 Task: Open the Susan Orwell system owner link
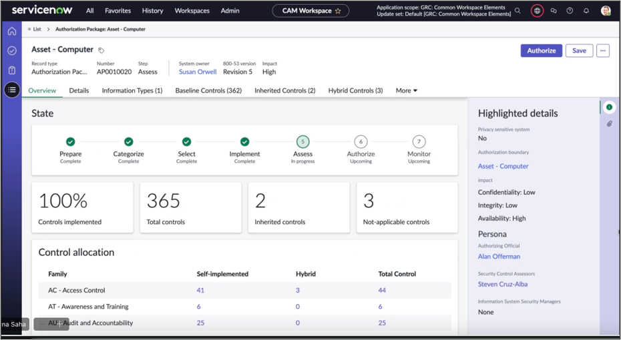point(198,72)
